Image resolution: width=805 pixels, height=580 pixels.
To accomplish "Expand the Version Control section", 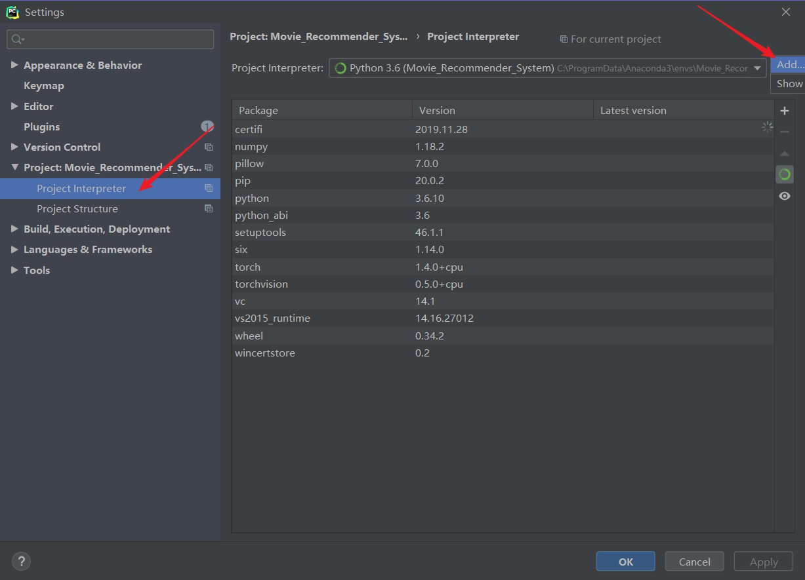I will (x=14, y=147).
